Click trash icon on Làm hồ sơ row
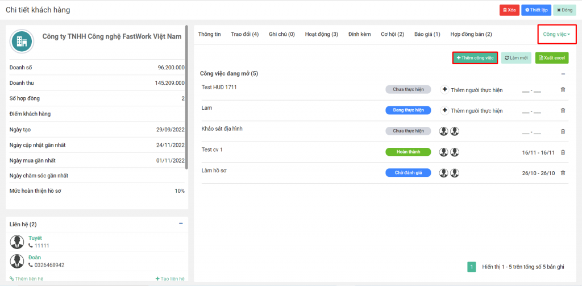This screenshot has width=582, height=286. (x=563, y=173)
